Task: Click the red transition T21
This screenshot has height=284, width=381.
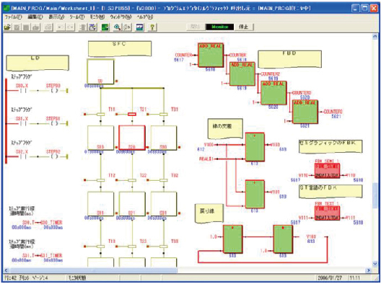Action: pyautogui.click(x=132, y=114)
